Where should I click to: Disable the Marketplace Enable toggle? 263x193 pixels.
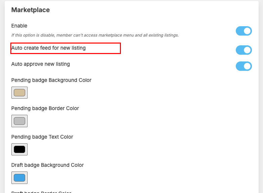(x=244, y=31)
